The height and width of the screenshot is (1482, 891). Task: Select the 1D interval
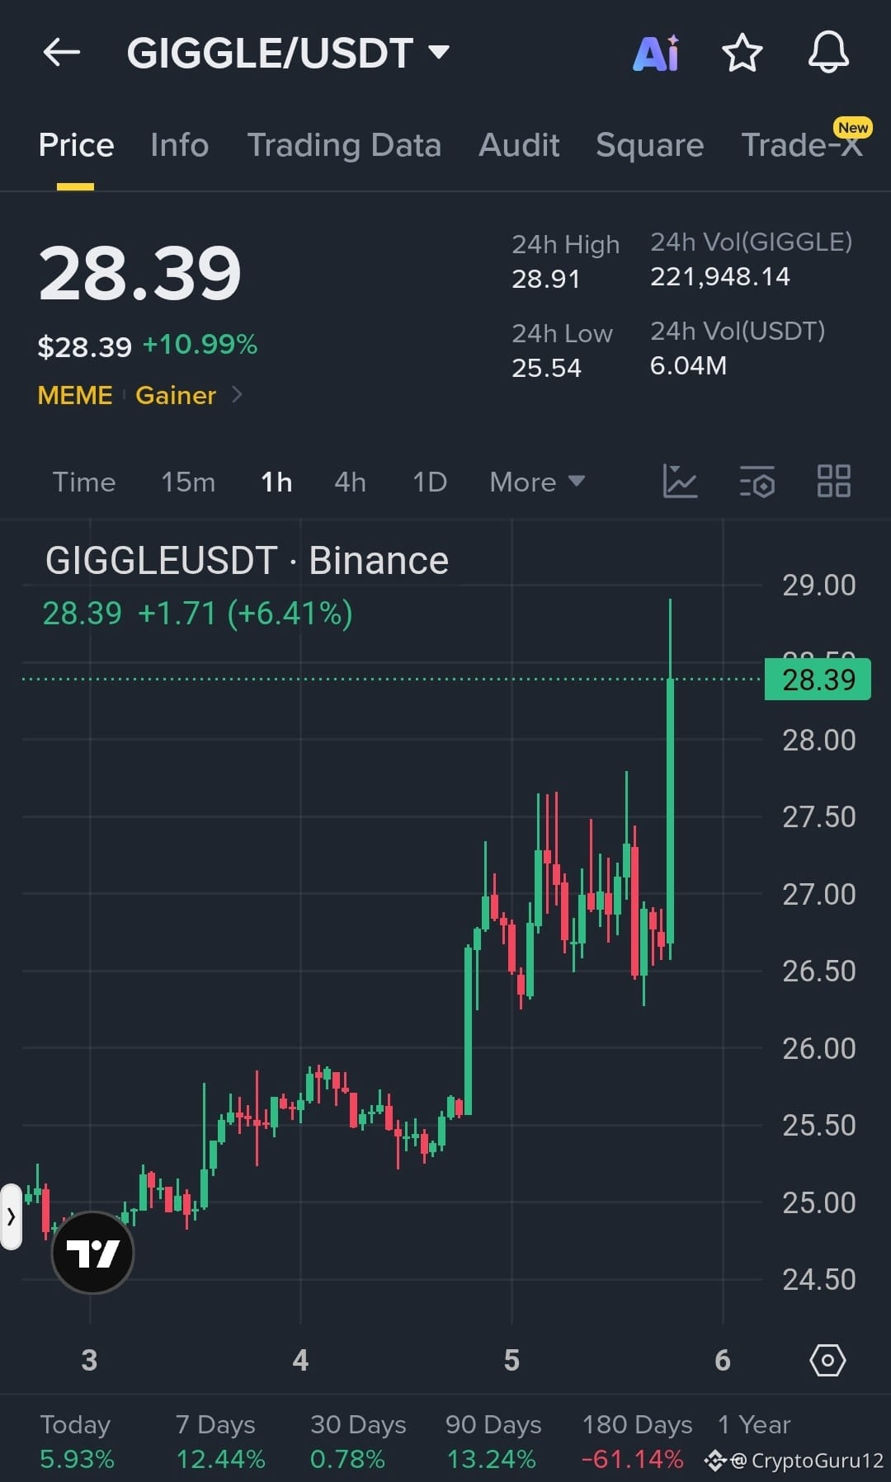tap(430, 482)
